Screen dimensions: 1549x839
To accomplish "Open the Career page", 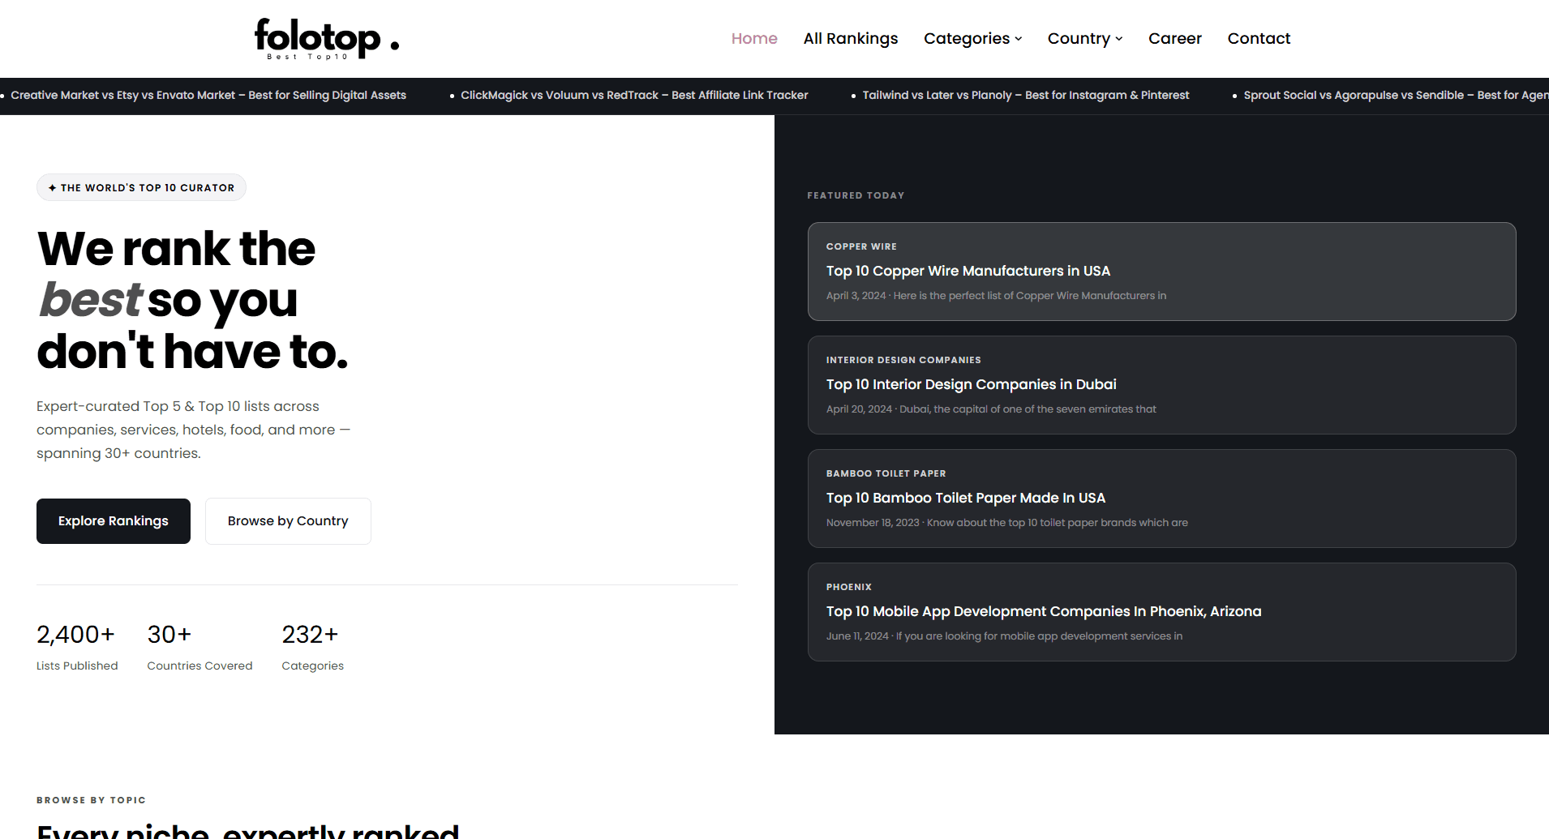I will click(x=1174, y=38).
